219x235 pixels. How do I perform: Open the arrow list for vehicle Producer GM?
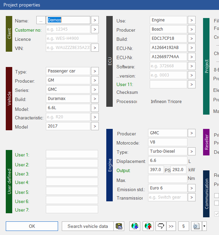pos(95,80)
